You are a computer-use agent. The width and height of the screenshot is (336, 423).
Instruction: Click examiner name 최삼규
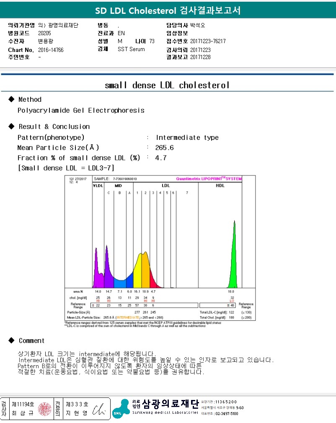coord(23,413)
